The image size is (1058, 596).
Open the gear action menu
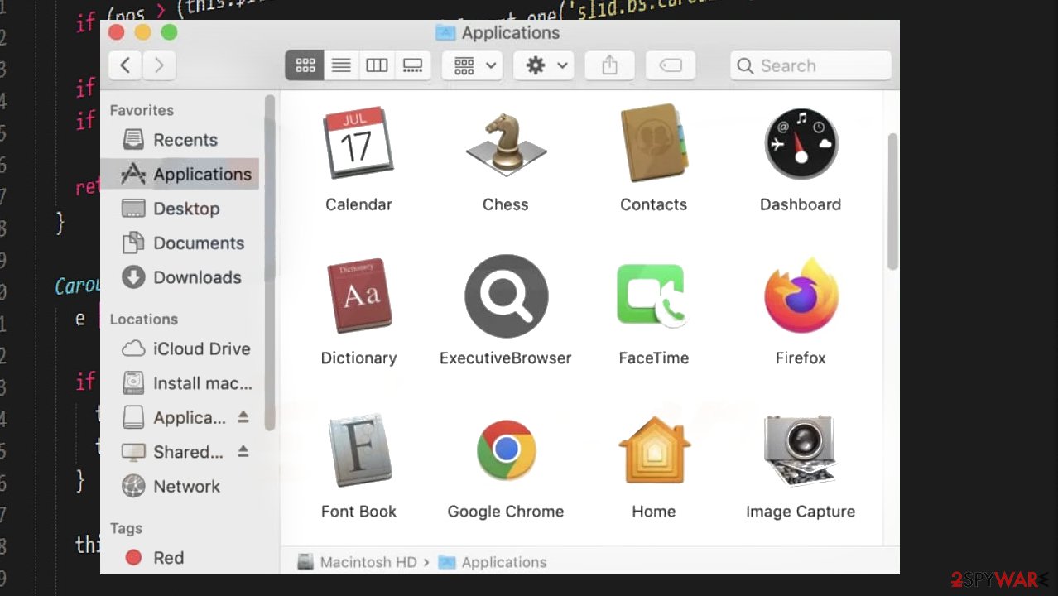tap(544, 65)
